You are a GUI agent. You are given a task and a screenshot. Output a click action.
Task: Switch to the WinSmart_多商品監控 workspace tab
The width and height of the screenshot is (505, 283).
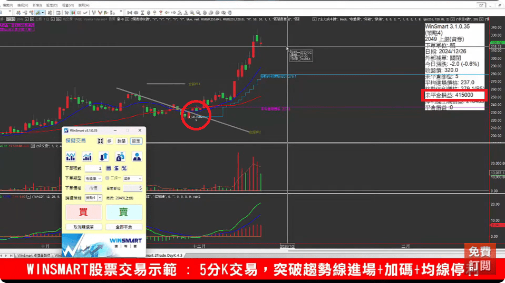pyautogui.click(x=34, y=255)
